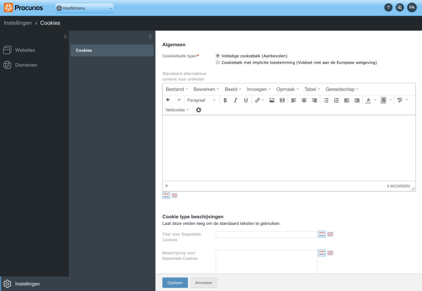
Task: Click the Domeinen globe icon
Action: coord(7,65)
